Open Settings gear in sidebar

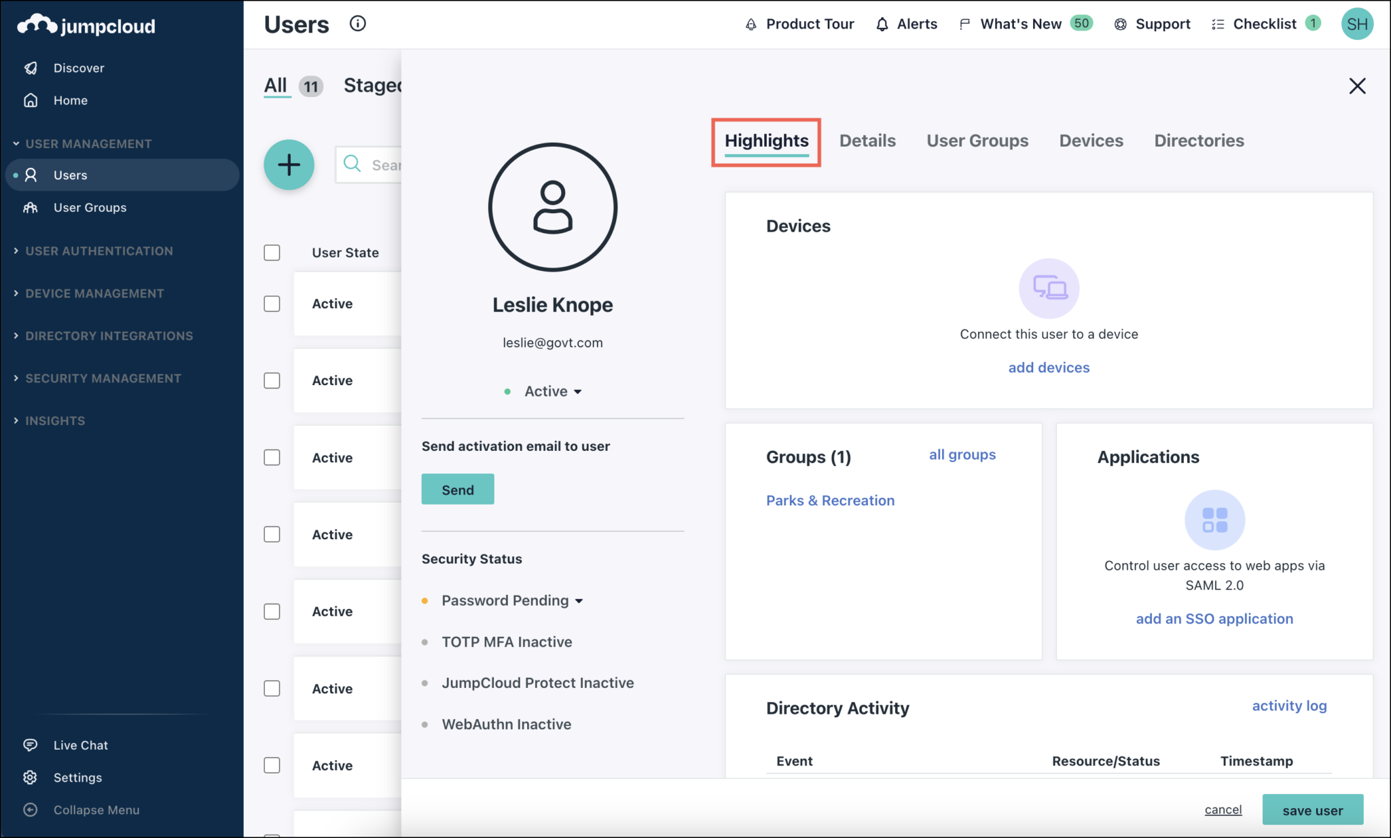coord(31,778)
